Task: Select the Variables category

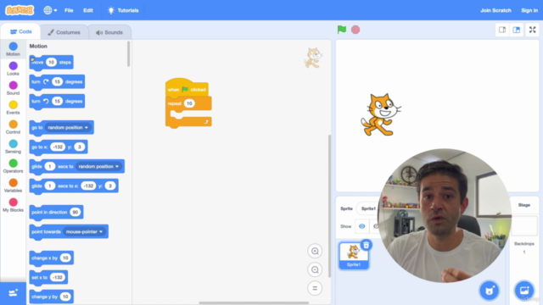Action: [14, 186]
